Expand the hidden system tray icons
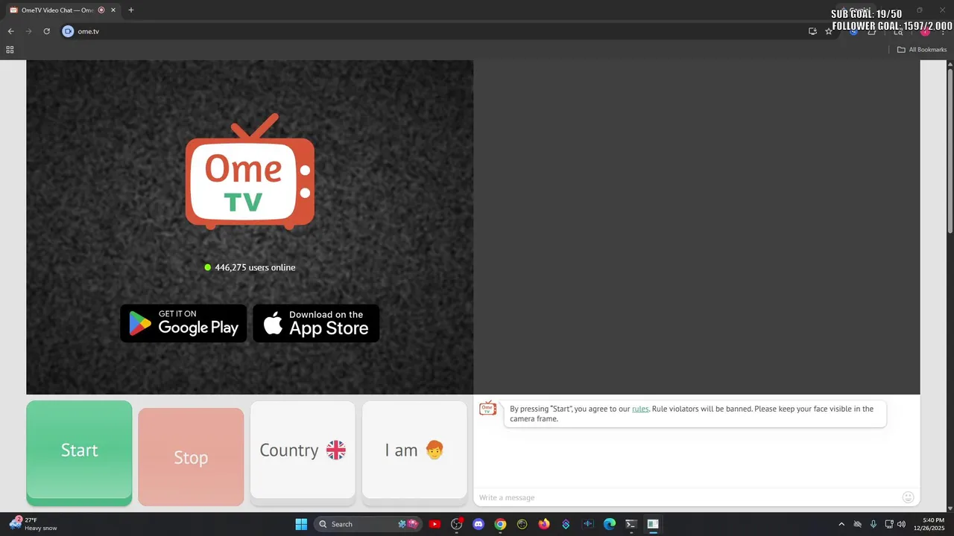The width and height of the screenshot is (954, 536). 842,524
